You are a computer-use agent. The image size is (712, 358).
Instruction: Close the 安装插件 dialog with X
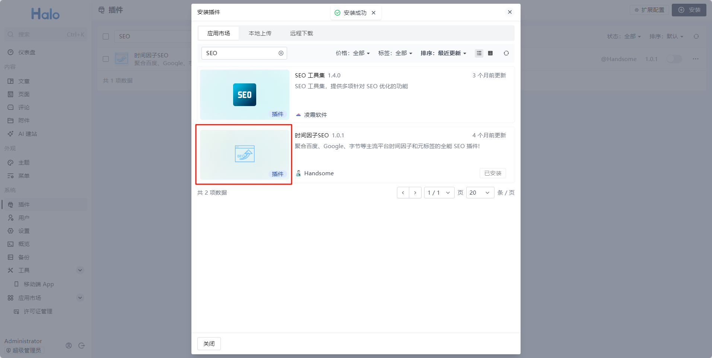click(510, 12)
